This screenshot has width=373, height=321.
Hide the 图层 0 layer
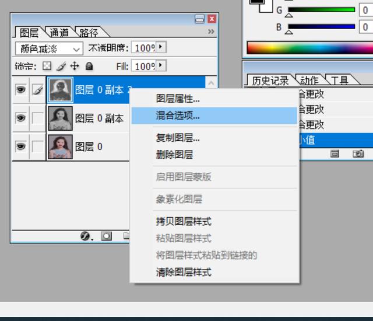coord(21,146)
